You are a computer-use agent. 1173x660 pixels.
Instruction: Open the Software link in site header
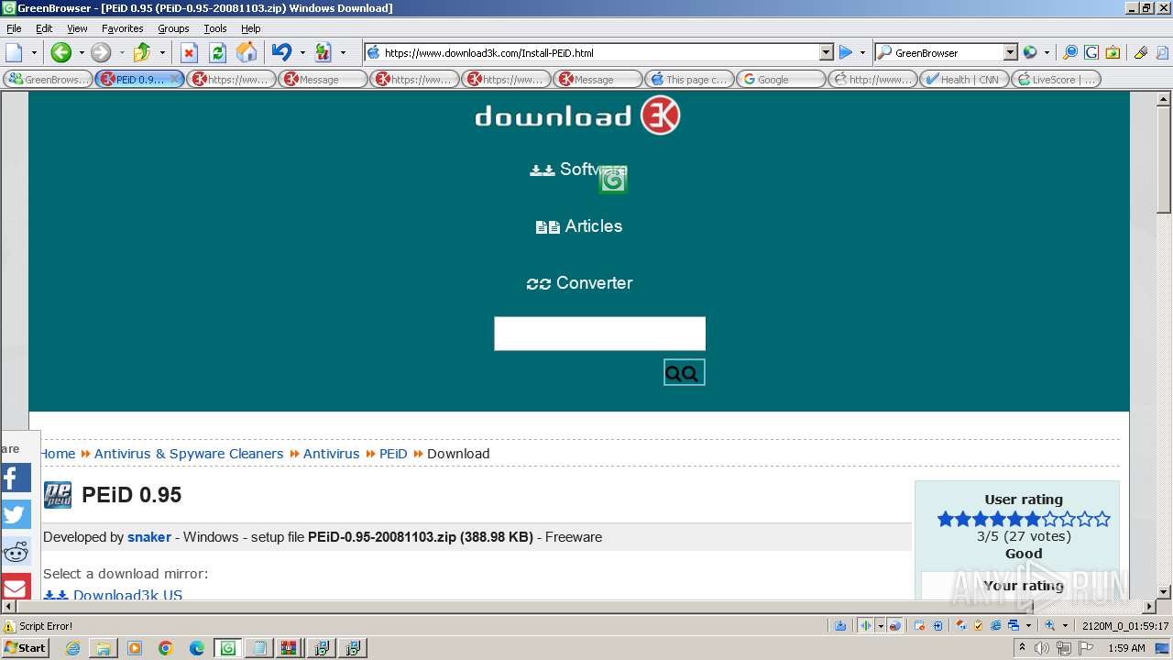click(579, 169)
